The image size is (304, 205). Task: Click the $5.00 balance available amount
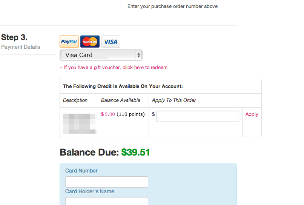[x=108, y=114]
